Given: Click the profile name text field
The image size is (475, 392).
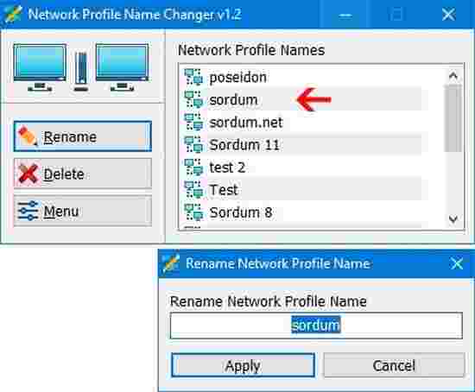Looking at the screenshot, I should pyautogui.click(x=316, y=326).
